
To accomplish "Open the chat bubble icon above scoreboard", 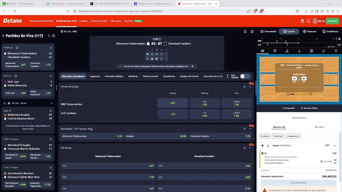I will coord(252,31).
